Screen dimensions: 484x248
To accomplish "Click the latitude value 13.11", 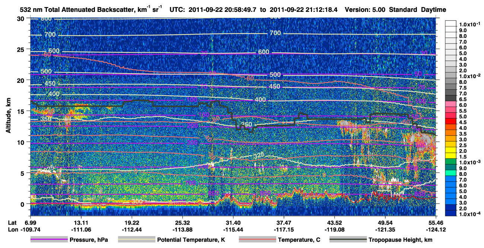I will [81, 222].
